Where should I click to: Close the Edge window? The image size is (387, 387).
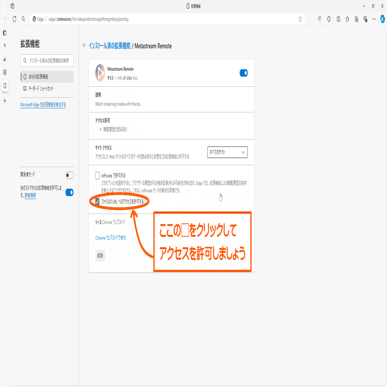click(382, 6)
